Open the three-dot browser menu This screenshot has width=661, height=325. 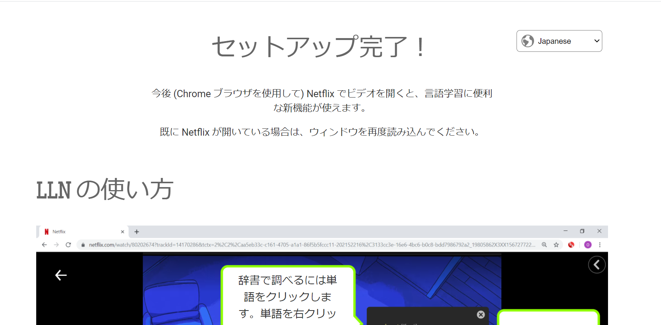600,245
